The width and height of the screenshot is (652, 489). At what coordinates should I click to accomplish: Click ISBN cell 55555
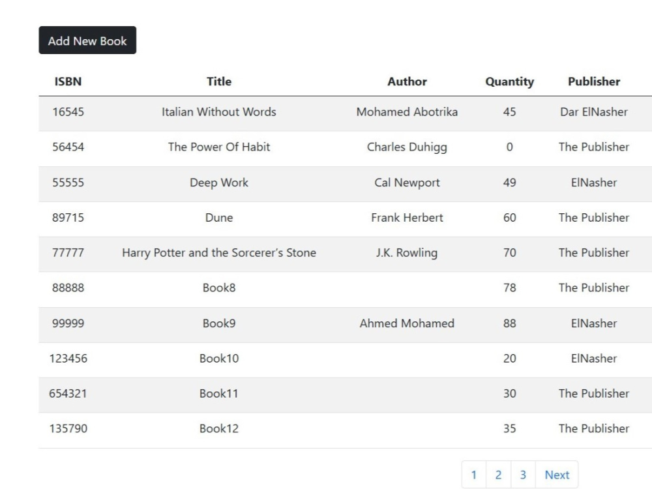[x=68, y=183]
